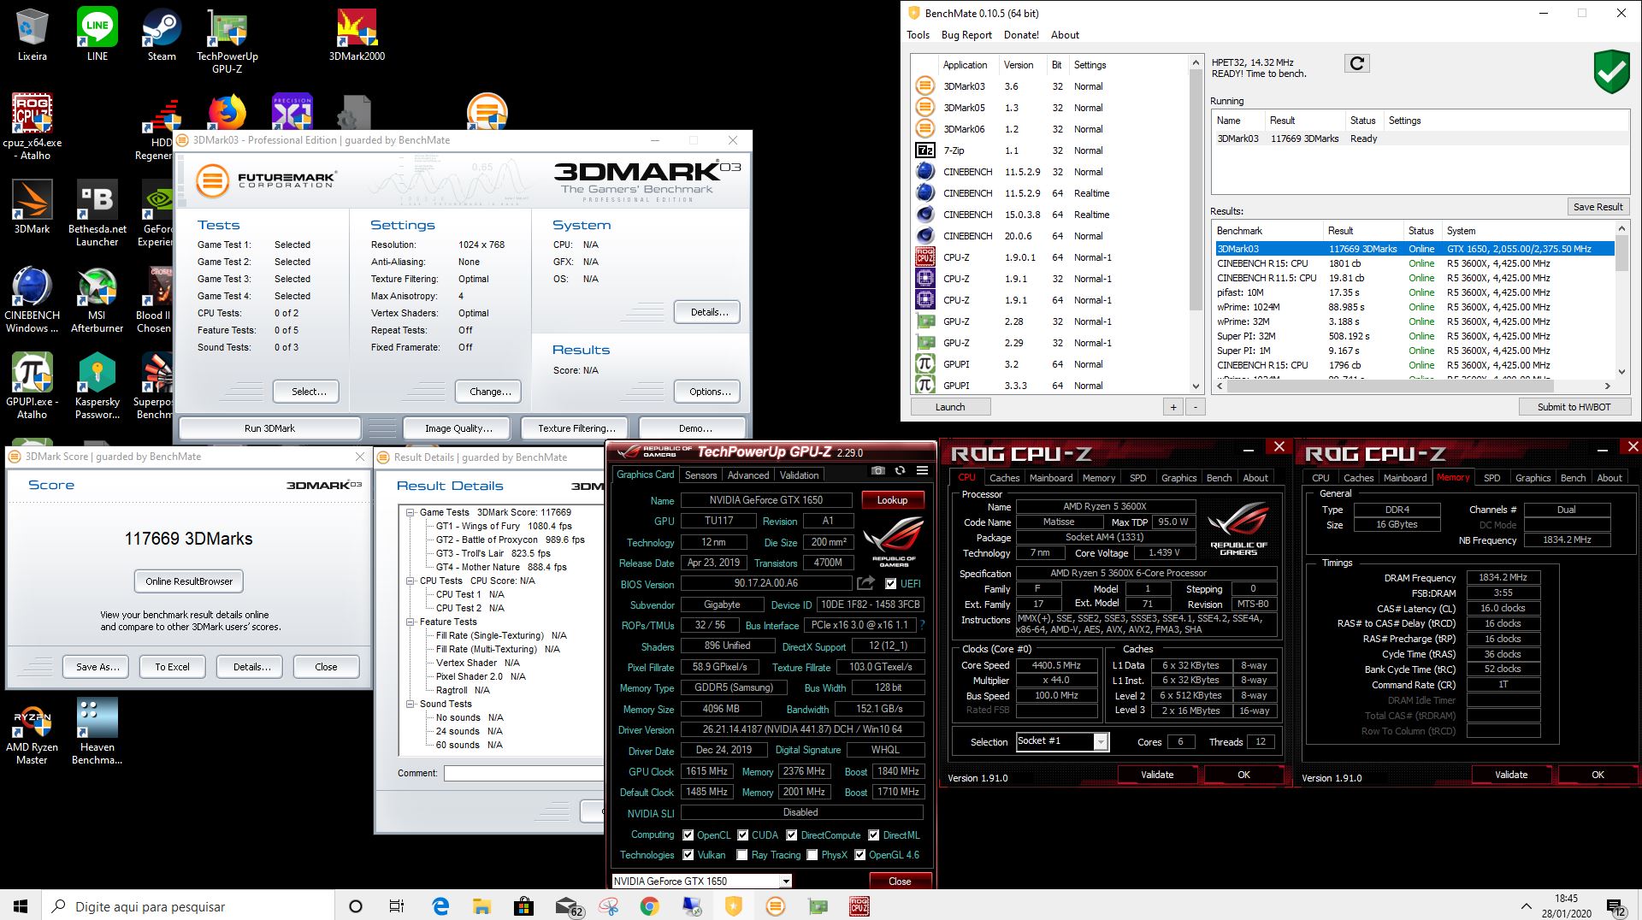This screenshot has height=920, width=1642.
Task: Open 3DMark2000 desktop shortcut
Action: [x=357, y=35]
